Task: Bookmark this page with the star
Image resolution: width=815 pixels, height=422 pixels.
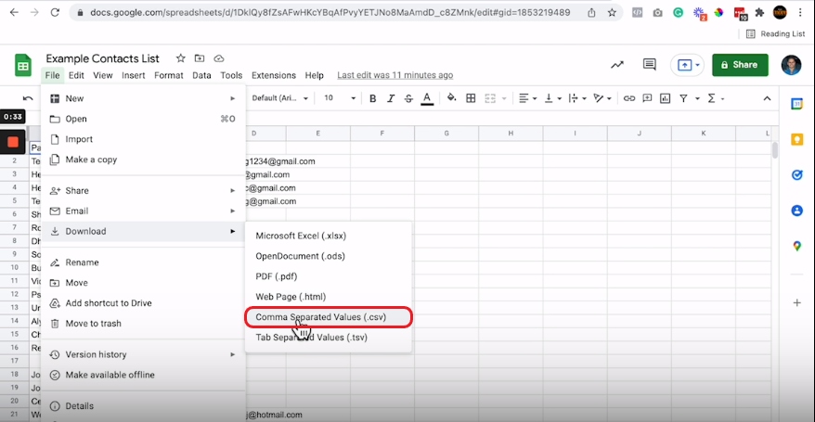Action: click(x=612, y=12)
